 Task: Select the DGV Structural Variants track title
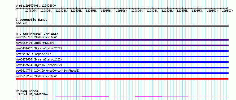pyautogui.click(x=37, y=34)
